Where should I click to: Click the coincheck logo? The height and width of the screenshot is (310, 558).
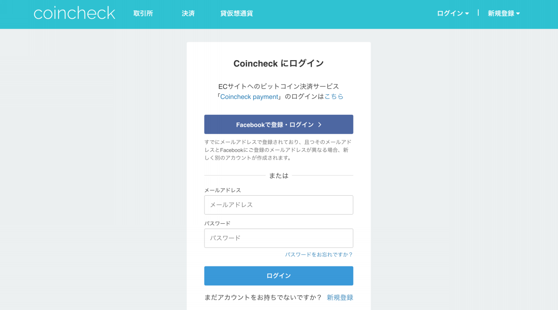(75, 13)
